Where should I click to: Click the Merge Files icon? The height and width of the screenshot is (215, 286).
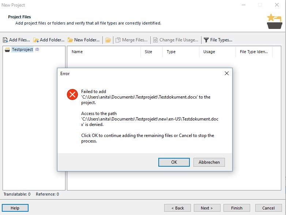118,40
